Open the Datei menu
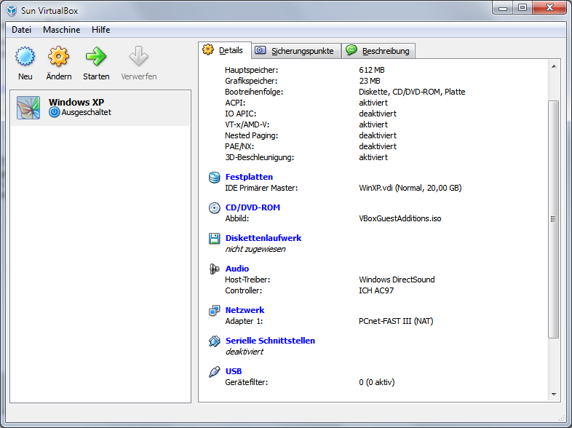Image resolution: width=572 pixels, height=428 pixels. coord(22,30)
